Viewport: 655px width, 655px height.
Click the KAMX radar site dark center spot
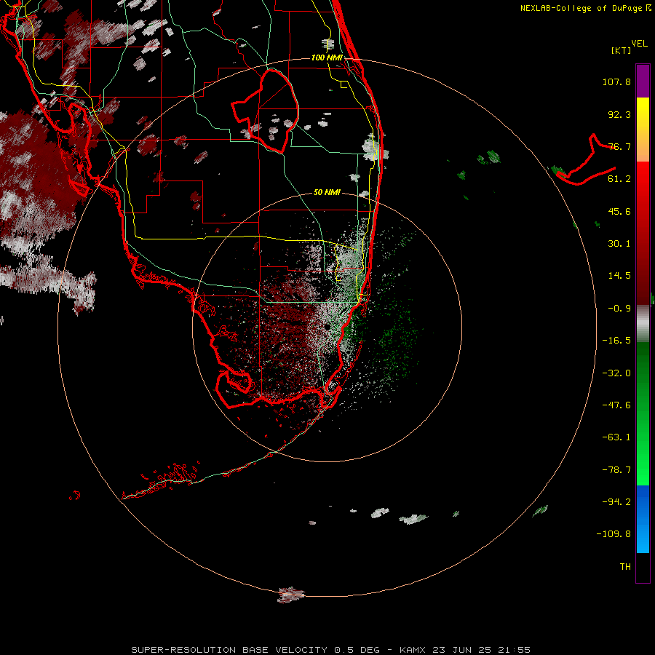pos(327,327)
